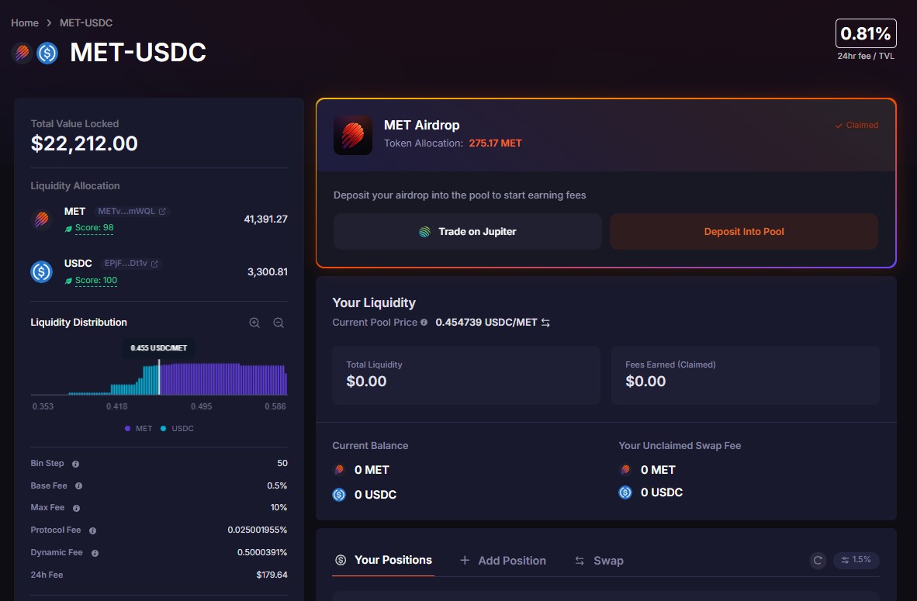Image resolution: width=917 pixels, height=601 pixels.
Task: Switch to the Add Position tab
Action: point(503,561)
